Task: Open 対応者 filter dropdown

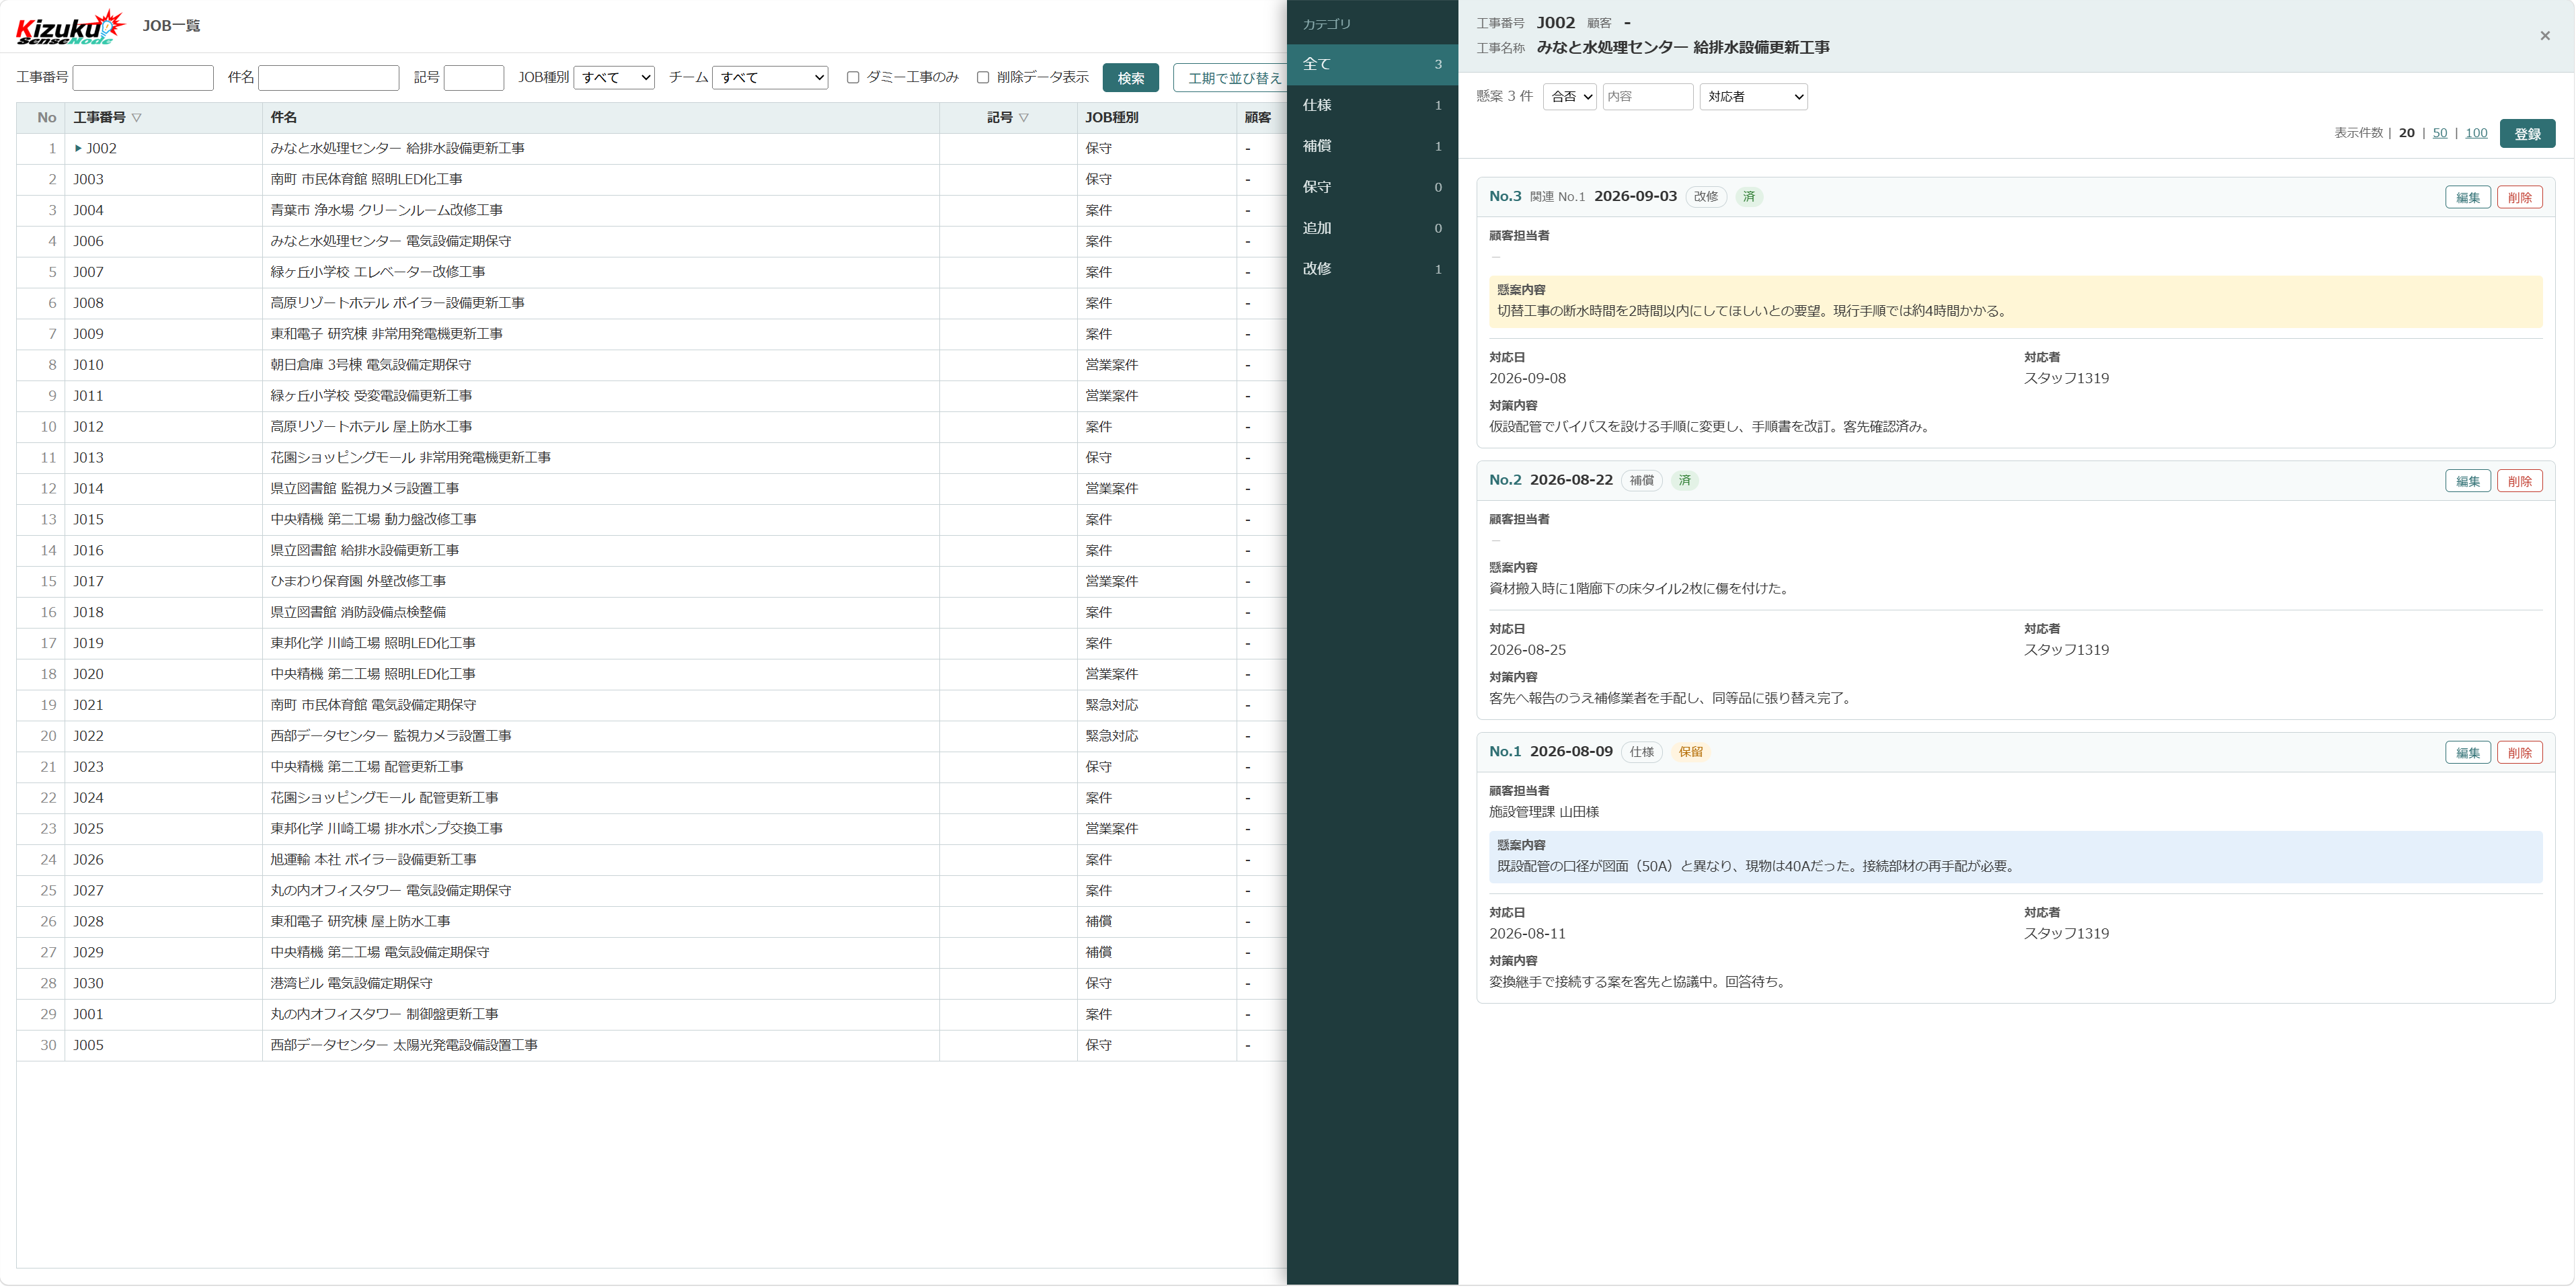Action: pyautogui.click(x=1753, y=97)
